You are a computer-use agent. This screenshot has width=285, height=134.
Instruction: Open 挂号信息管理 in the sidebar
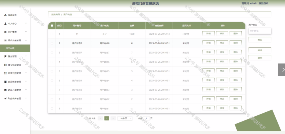tap(15, 65)
